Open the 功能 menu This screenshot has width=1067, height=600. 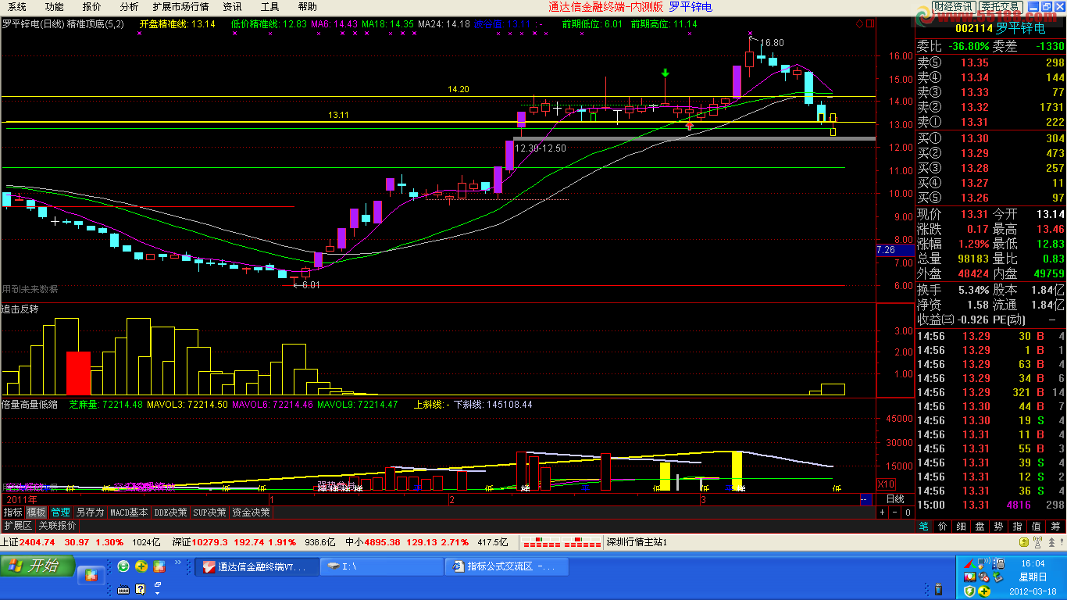(x=55, y=6)
